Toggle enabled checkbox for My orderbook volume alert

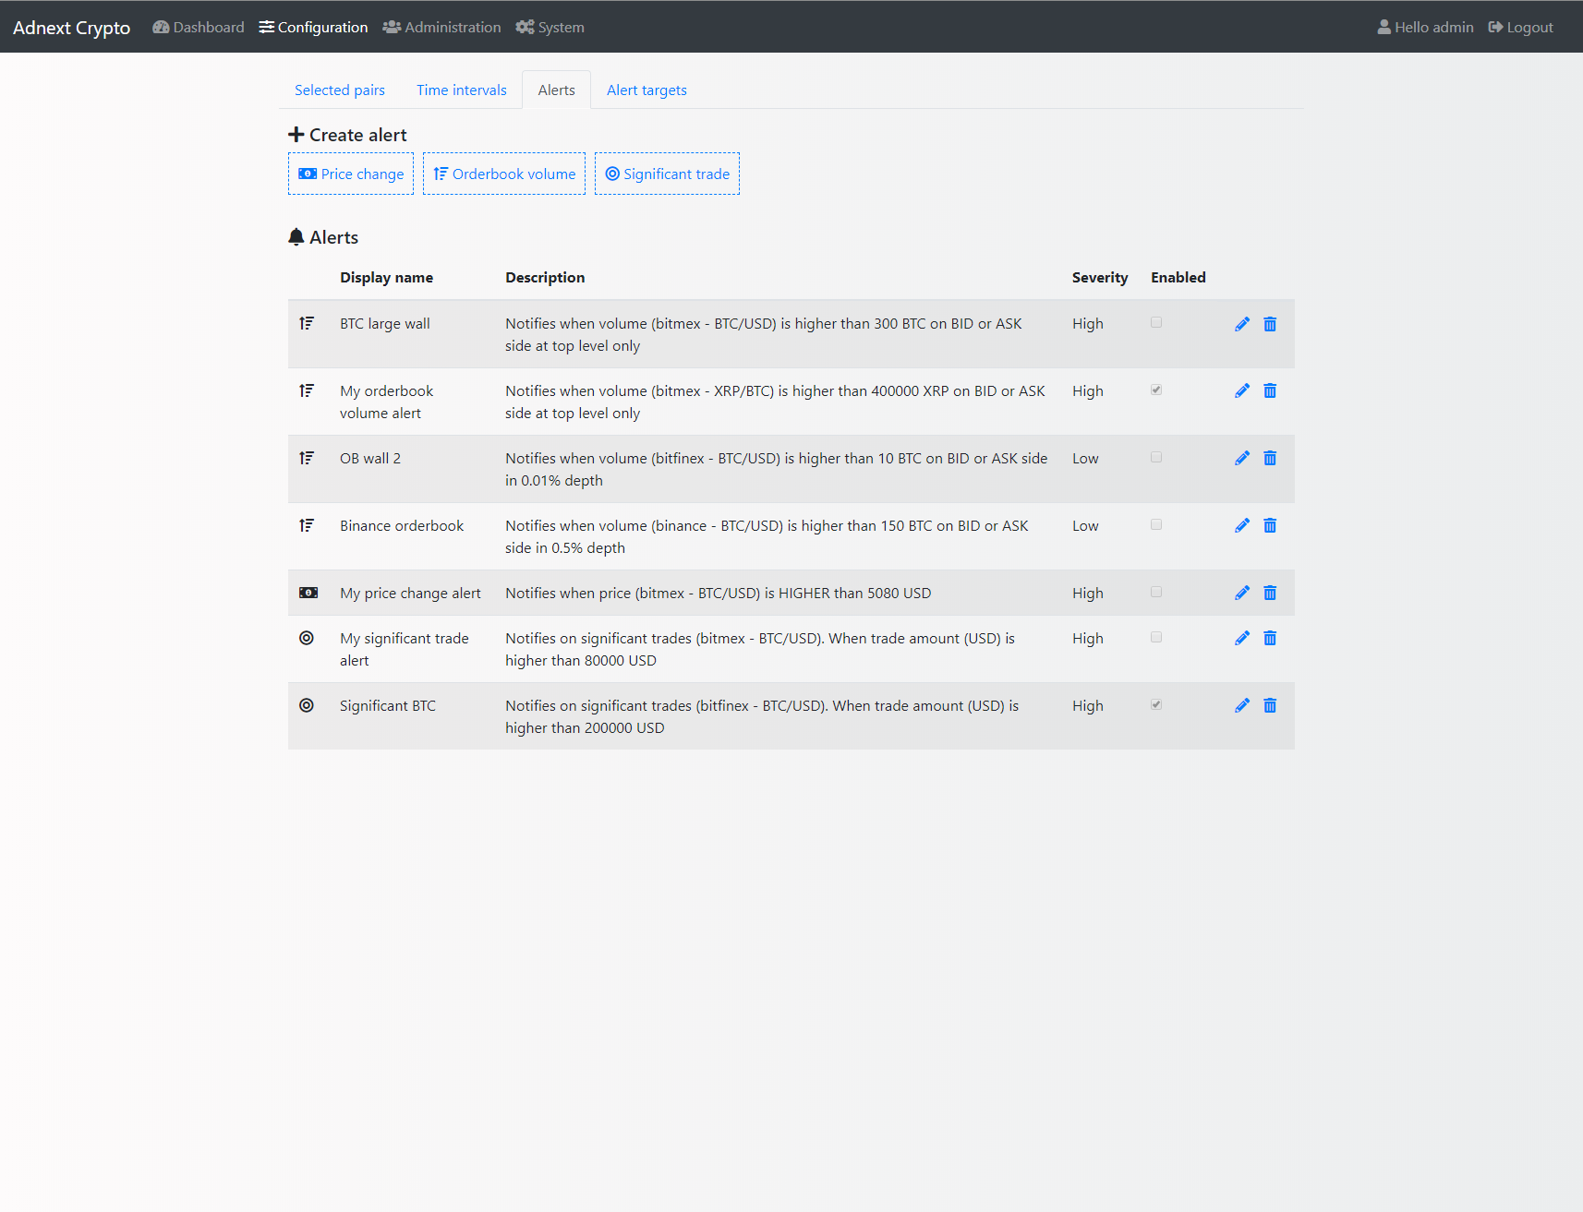coord(1156,390)
